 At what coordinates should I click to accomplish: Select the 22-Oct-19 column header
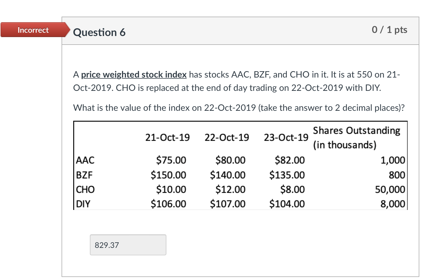coord(227,137)
